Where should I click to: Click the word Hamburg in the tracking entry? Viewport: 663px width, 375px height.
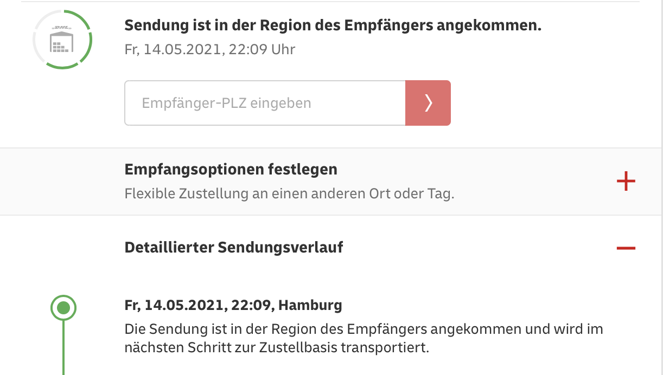pos(310,305)
